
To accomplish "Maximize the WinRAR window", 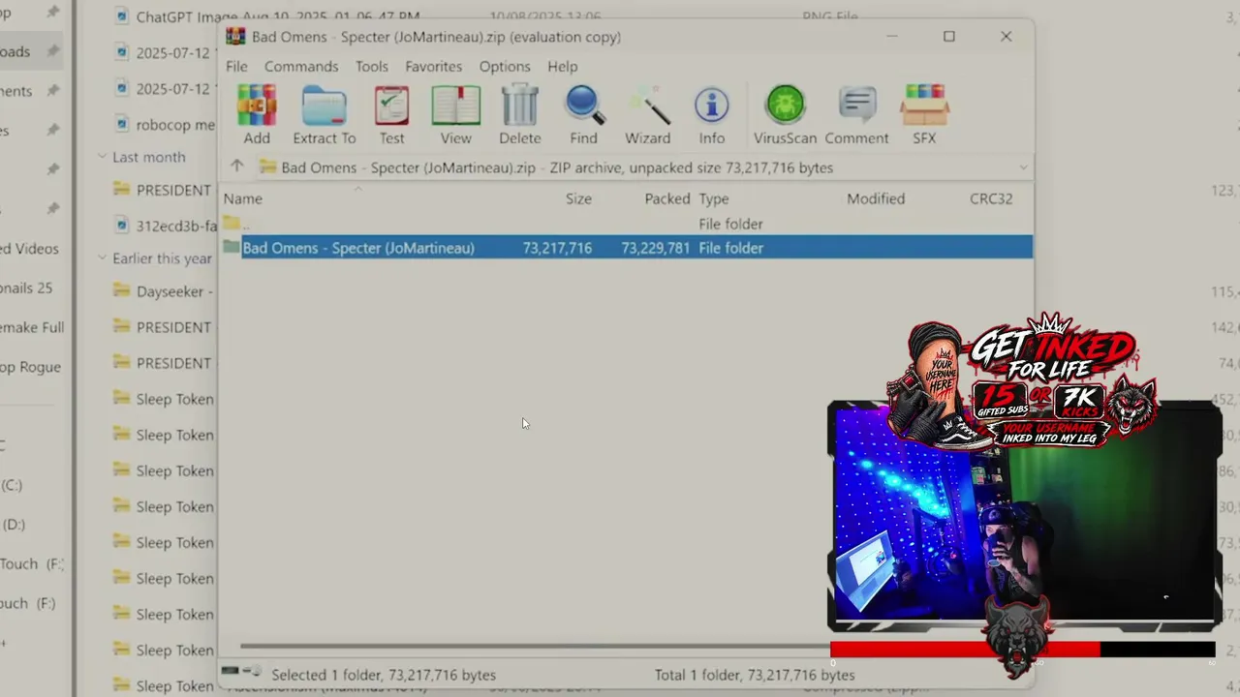I will tap(949, 37).
